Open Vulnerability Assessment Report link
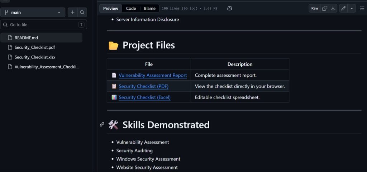This screenshot has height=172, width=367. (x=153, y=75)
